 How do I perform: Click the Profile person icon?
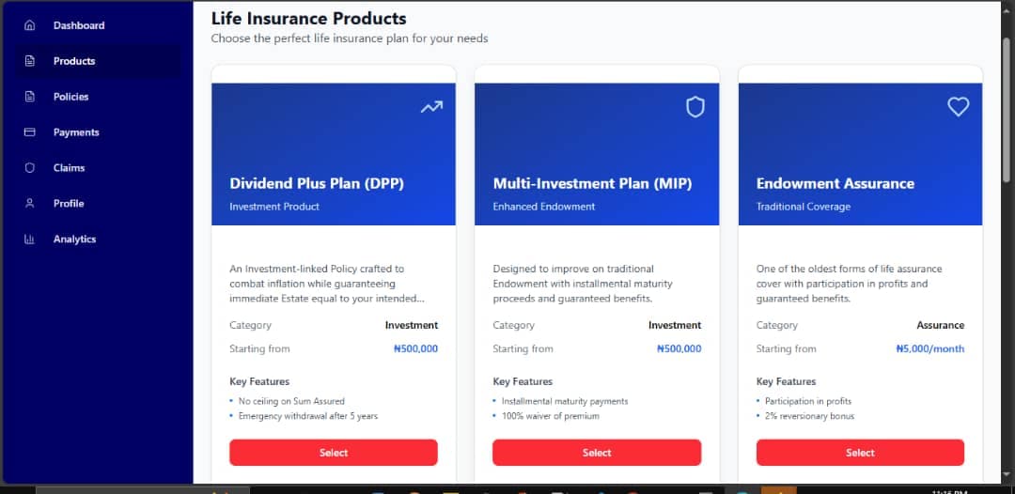pyautogui.click(x=29, y=204)
